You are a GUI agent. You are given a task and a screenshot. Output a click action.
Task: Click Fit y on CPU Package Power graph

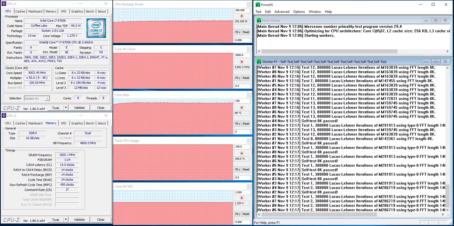[238, 32]
